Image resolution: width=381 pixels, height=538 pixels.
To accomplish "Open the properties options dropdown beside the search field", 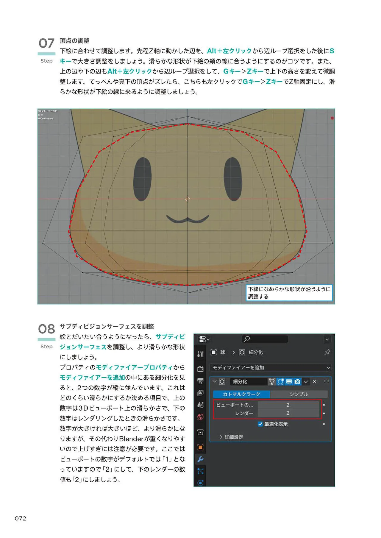I will 327,339.
